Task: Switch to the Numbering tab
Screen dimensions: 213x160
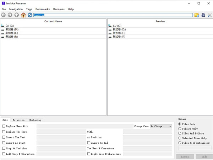Action: click(35, 120)
